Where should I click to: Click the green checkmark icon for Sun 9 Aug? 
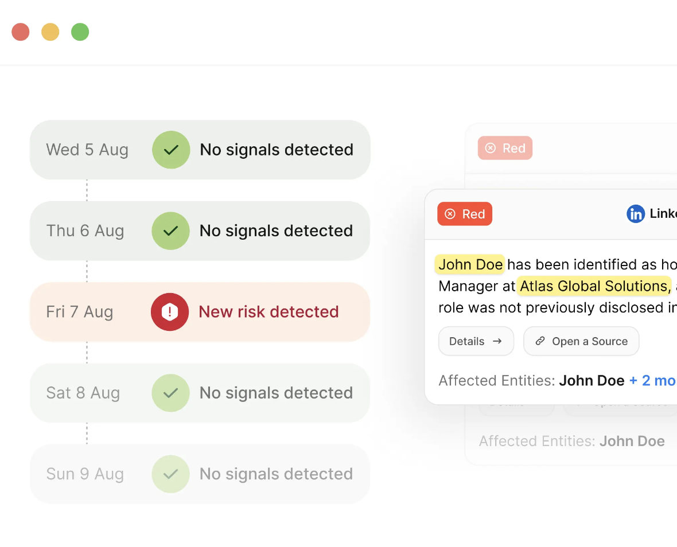point(170,474)
